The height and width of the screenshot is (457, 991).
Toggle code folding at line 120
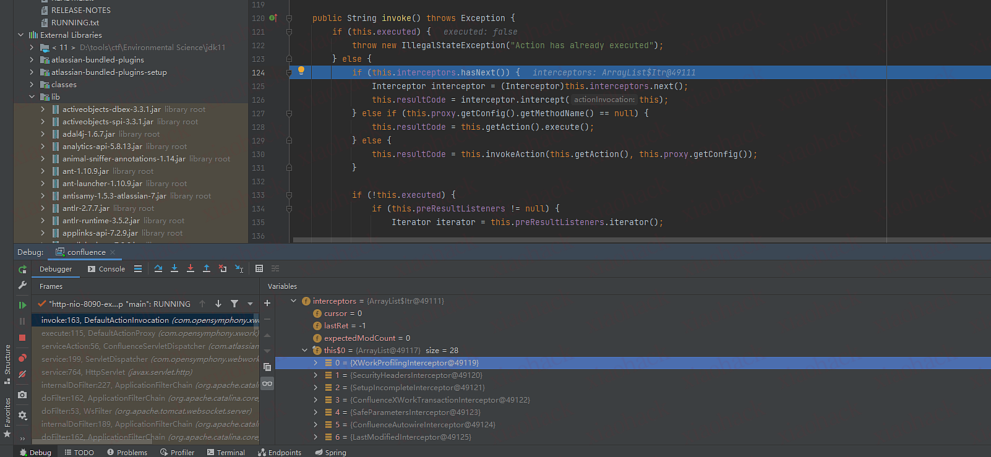point(289,18)
